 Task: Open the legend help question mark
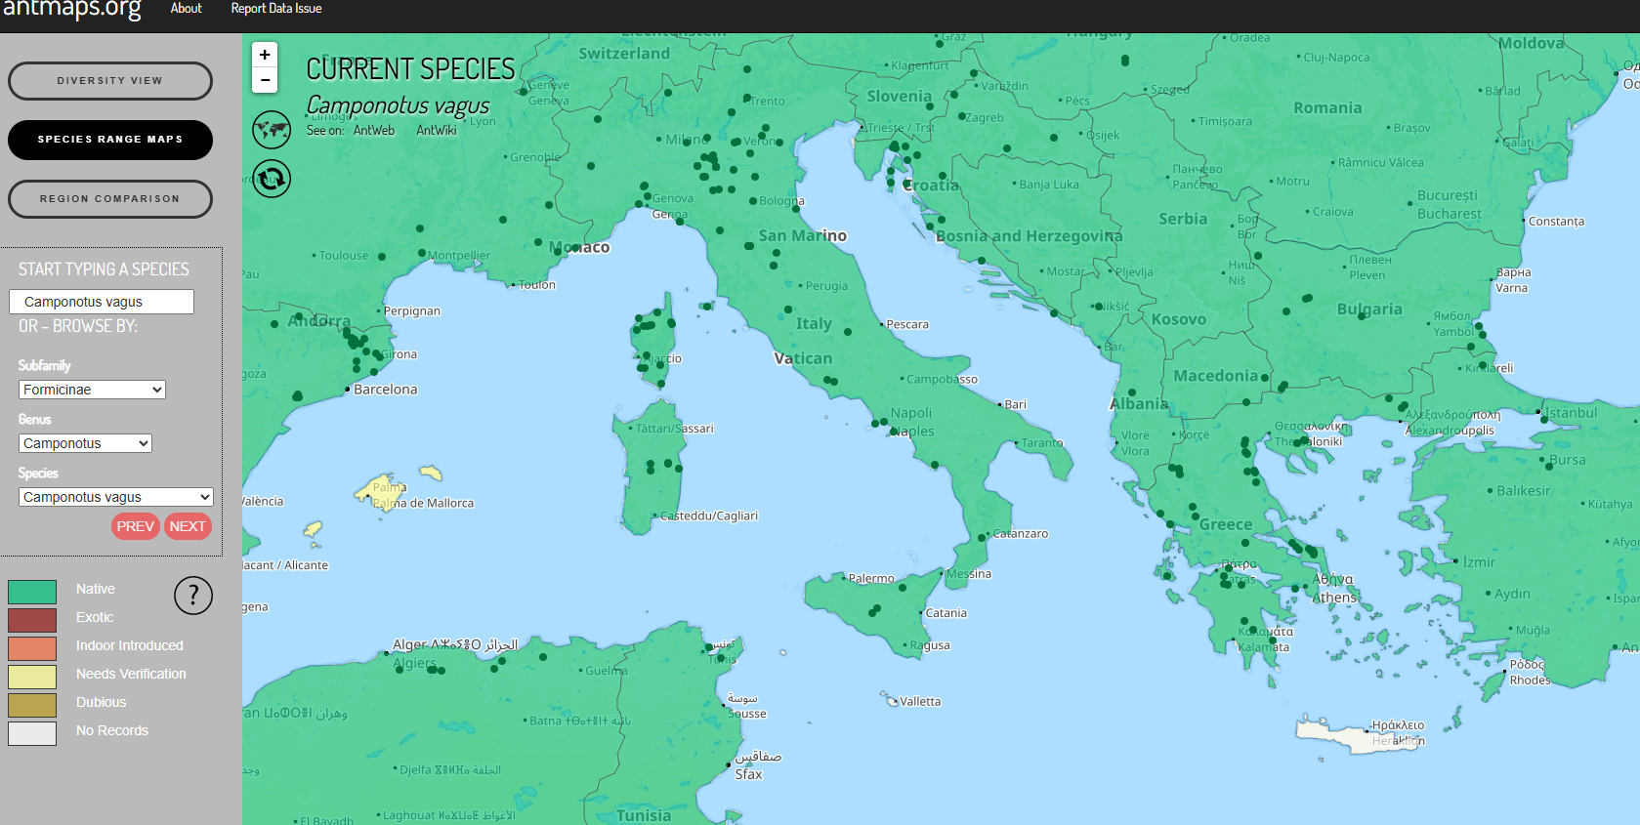click(x=193, y=595)
